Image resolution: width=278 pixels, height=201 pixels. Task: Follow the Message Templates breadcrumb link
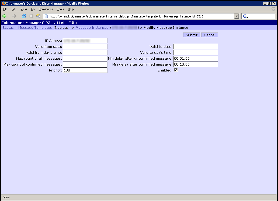coord(35,28)
